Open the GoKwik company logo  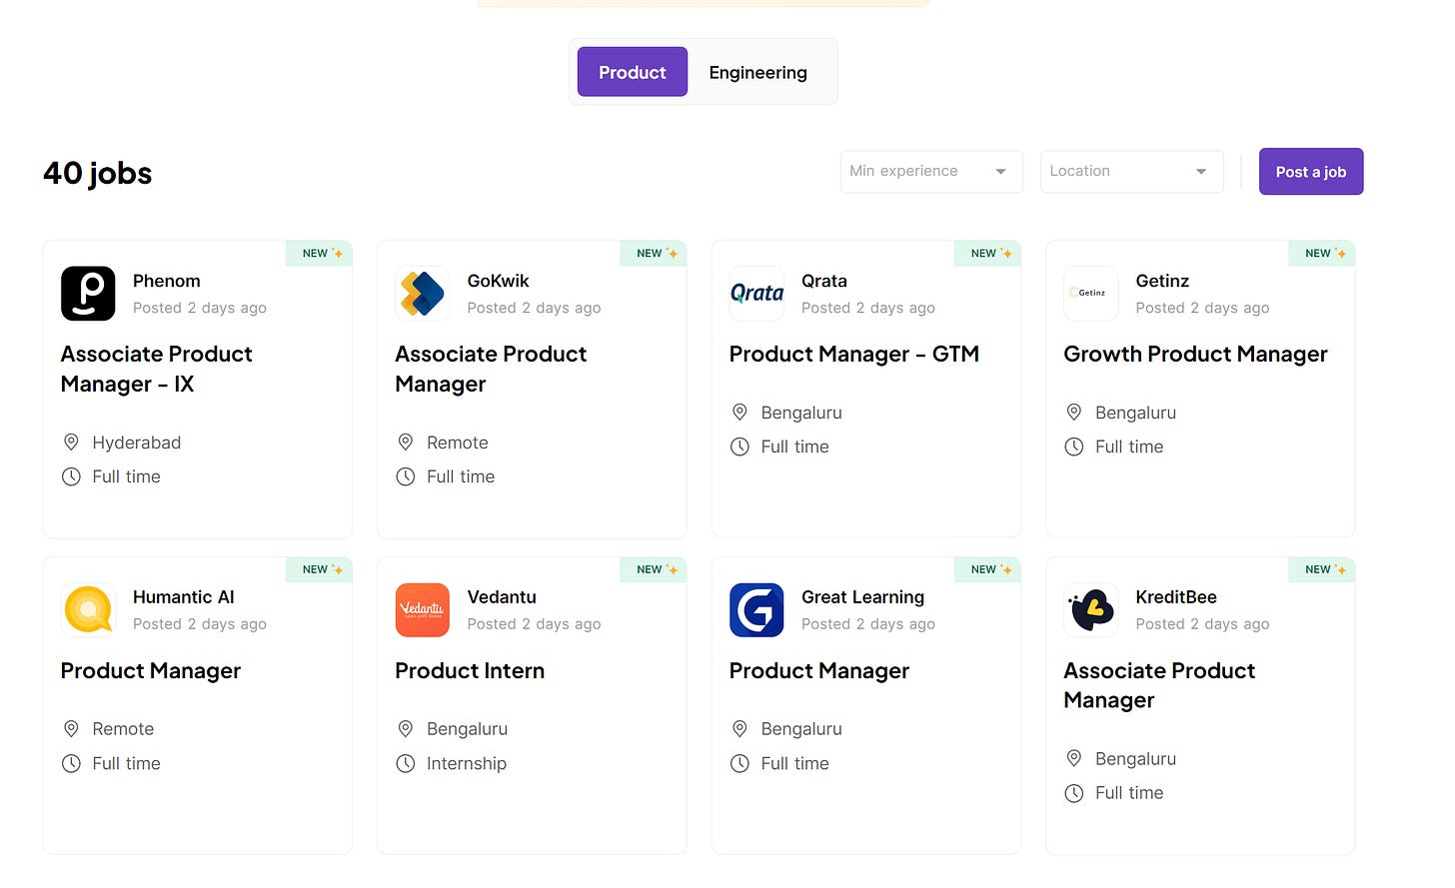click(x=422, y=294)
